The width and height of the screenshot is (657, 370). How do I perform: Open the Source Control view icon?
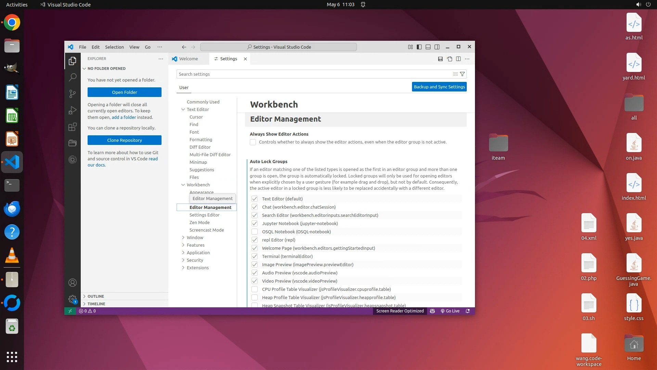coord(73,94)
